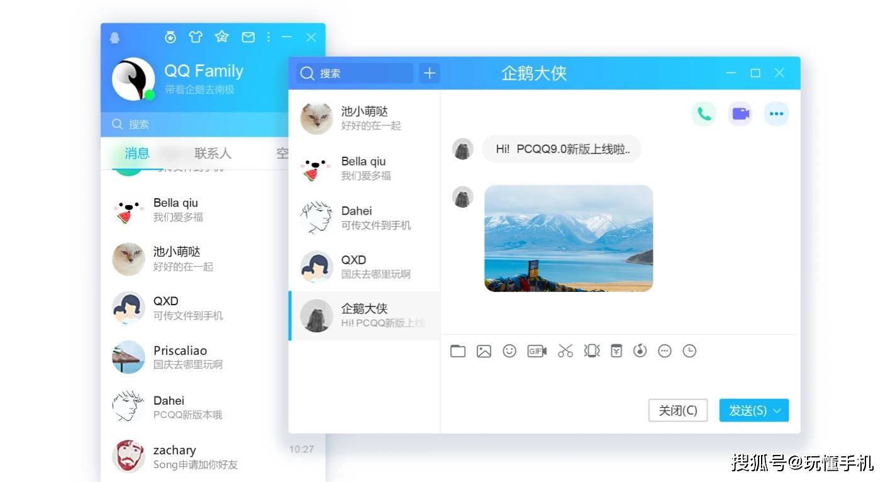The height and width of the screenshot is (482, 895).
Task: Click the star level icon in main window
Action: pyautogui.click(x=221, y=37)
